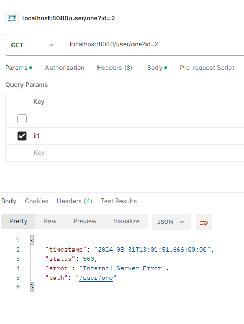Open the Test Results tab

119,201
